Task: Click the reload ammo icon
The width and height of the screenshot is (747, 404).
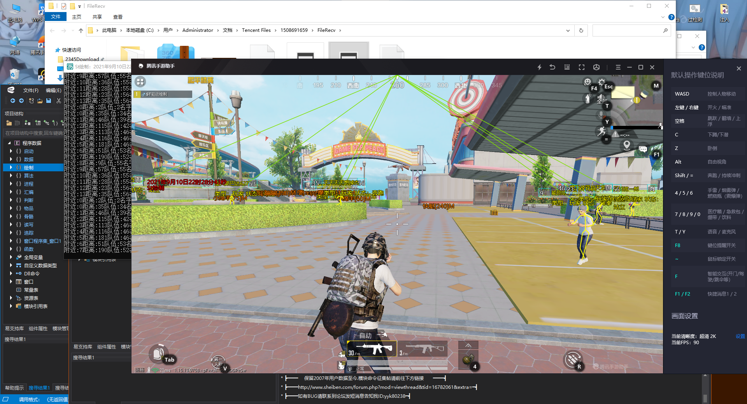Action: tap(572, 360)
